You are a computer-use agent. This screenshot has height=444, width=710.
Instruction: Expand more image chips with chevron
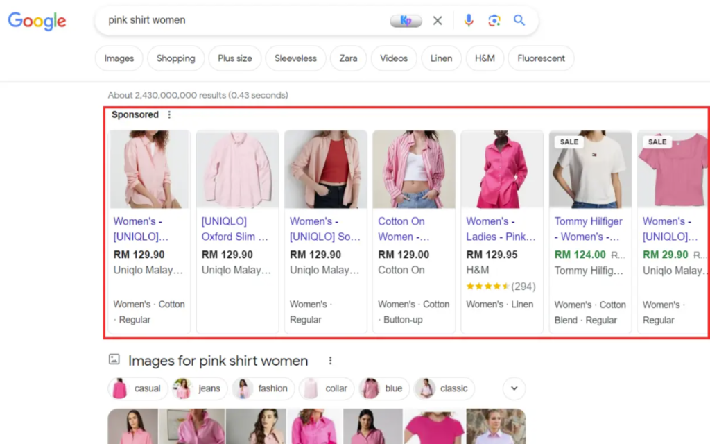pyautogui.click(x=514, y=388)
